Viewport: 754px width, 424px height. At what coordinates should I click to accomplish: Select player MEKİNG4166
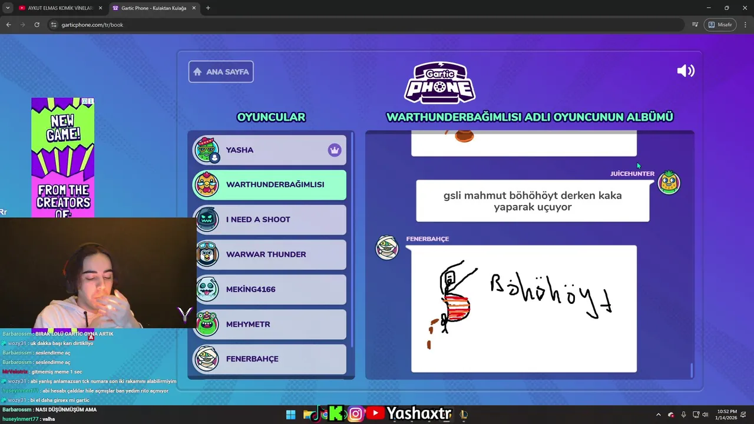click(x=270, y=289)
